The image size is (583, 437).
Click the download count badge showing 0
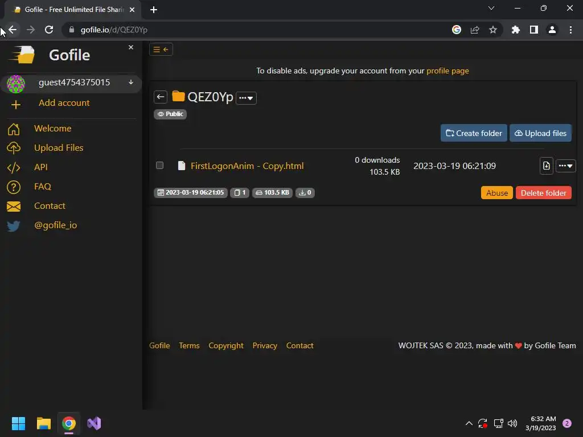pos(305,192)
